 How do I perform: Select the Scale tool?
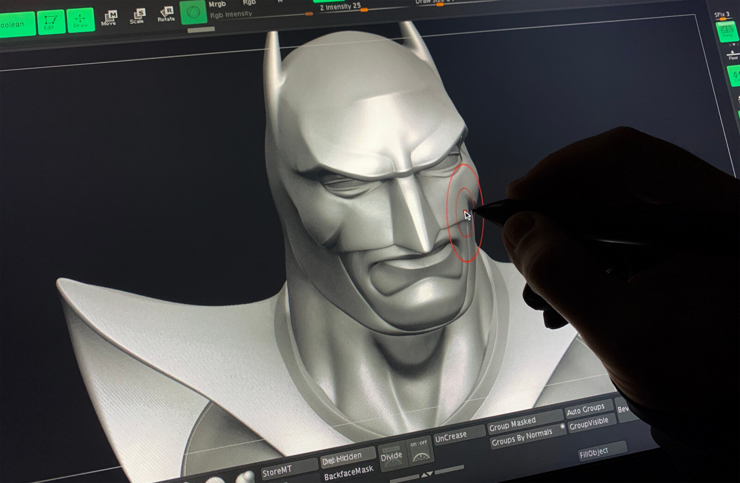[x=137, y=16]
